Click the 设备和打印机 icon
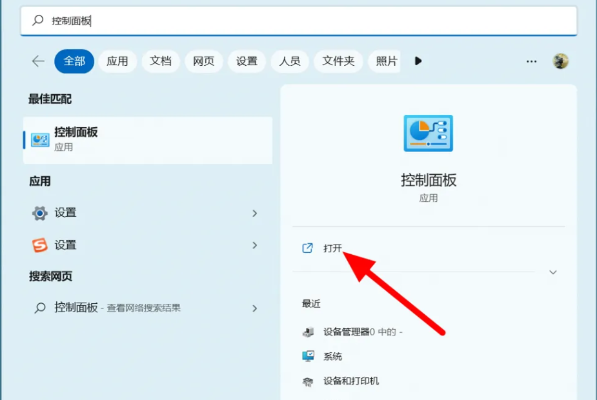Image resolution: width=597 pixels, height=400 pixels. (x=309, y=381)
